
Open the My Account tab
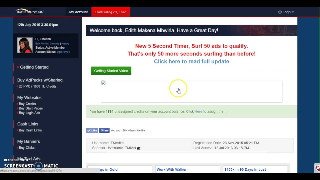(x=78, y=12)
